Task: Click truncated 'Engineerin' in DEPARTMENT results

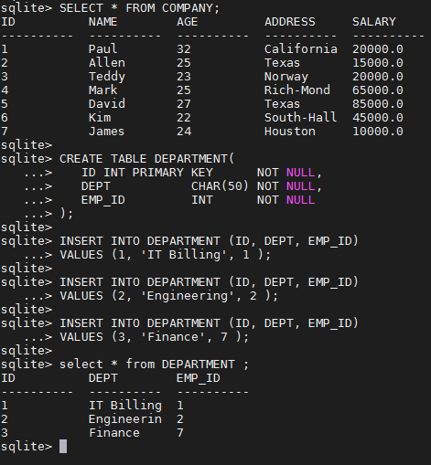Action: (x=125, y=419)
